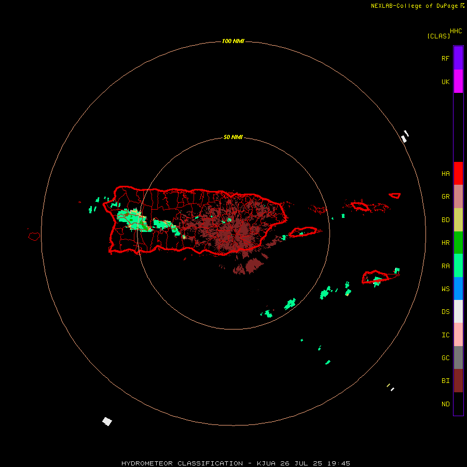Click the magenta UK color swatch

pos(458,81)
